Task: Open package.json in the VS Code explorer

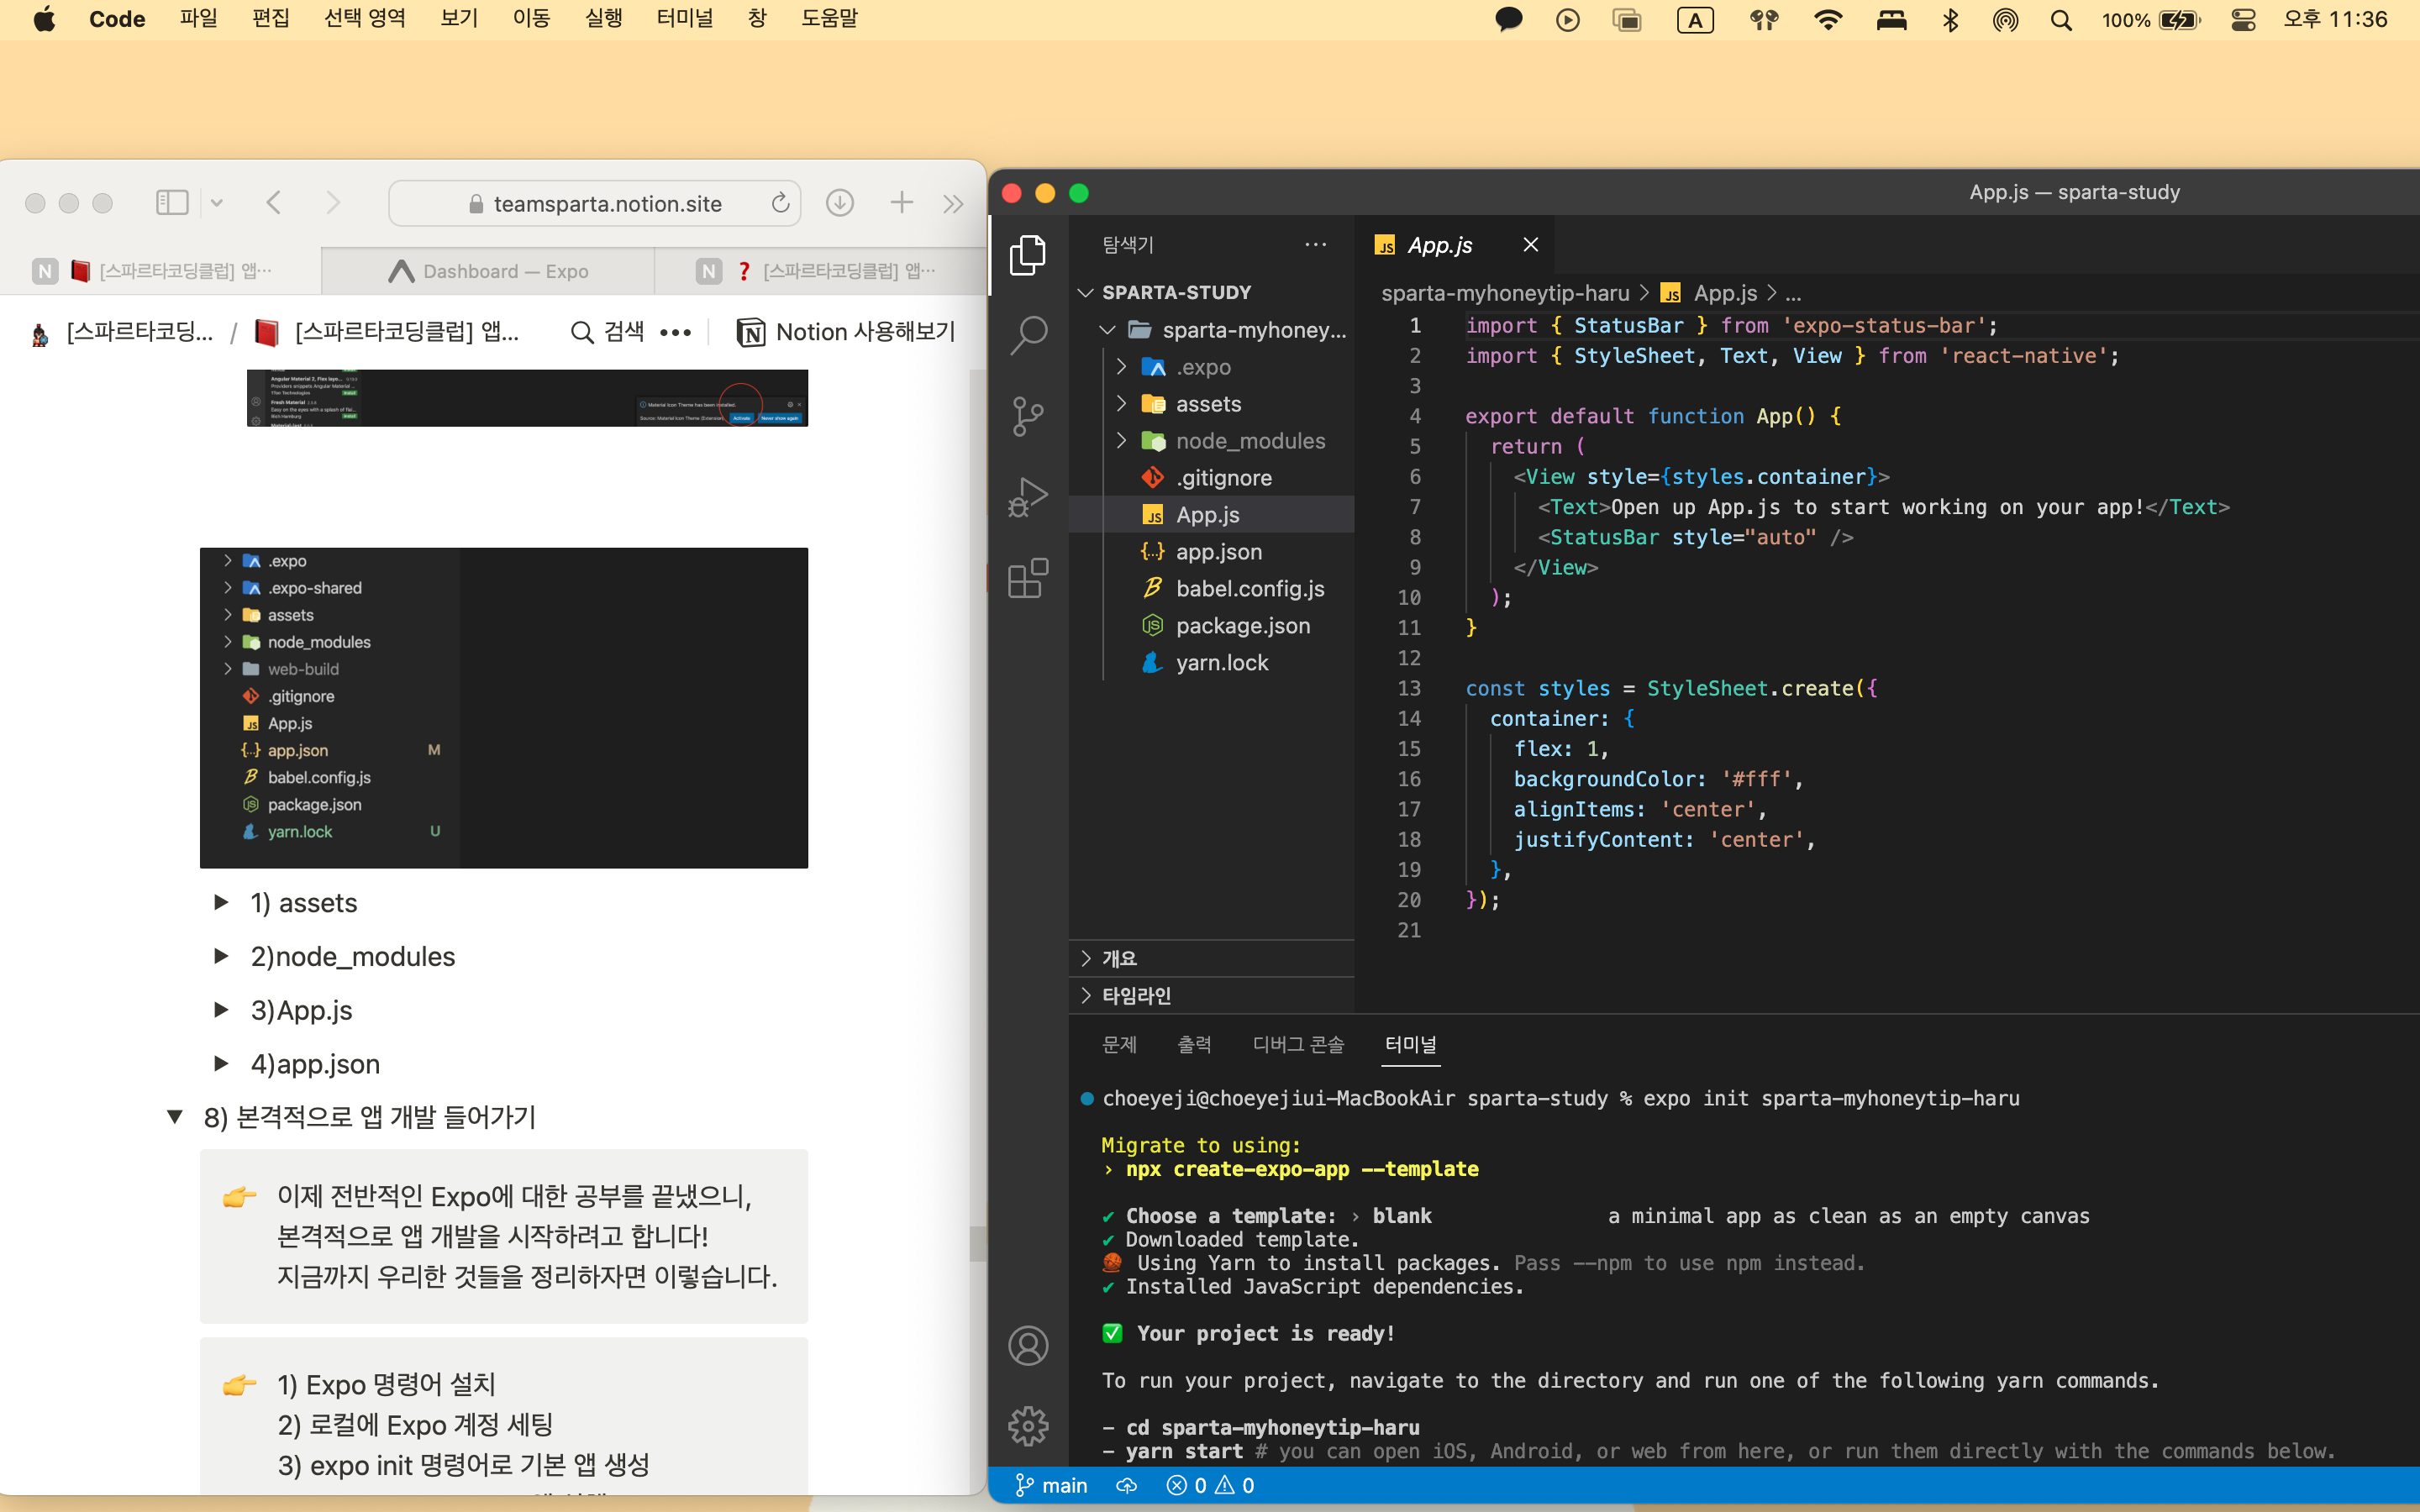Action: [1211, 626]
